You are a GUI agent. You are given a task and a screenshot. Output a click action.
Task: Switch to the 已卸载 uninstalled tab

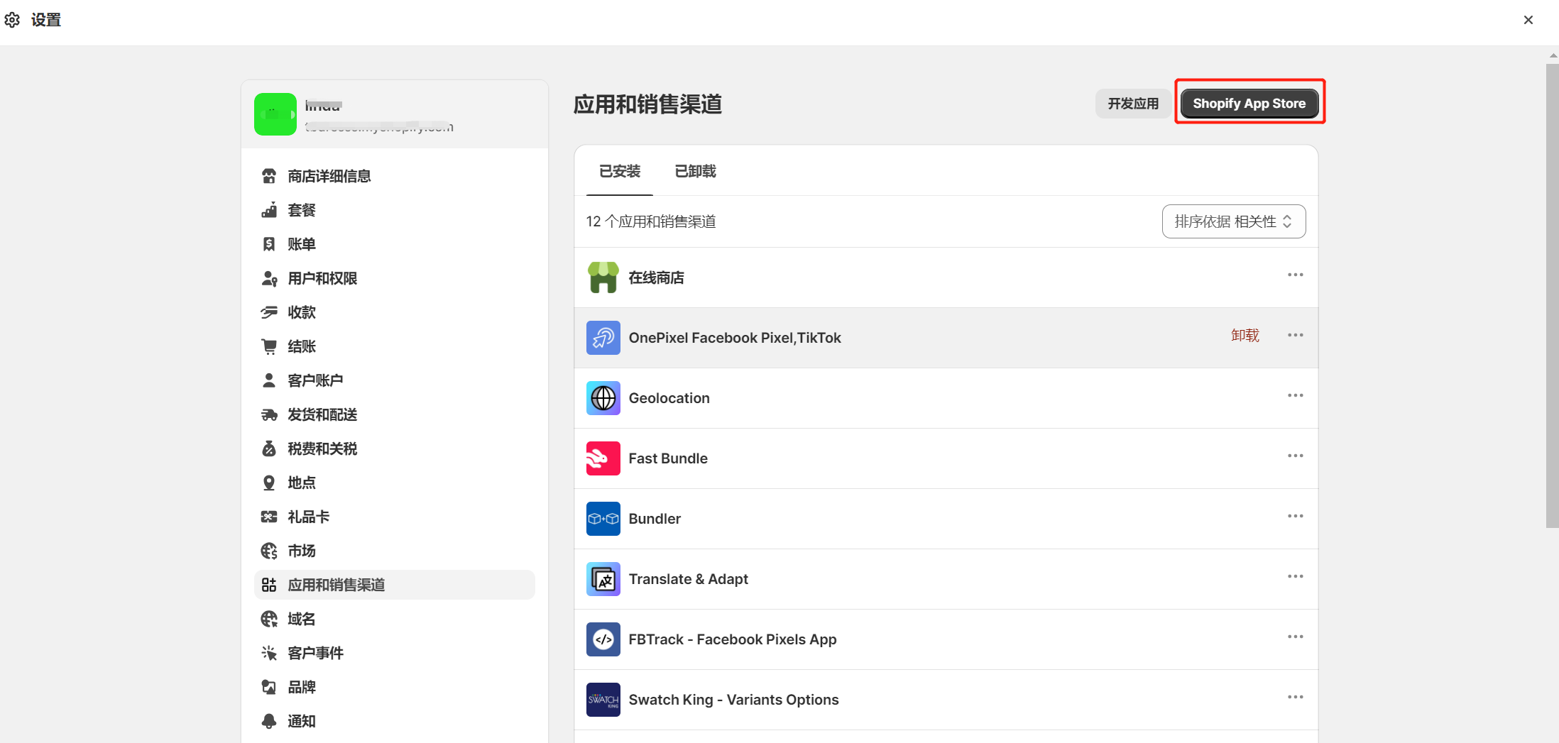tap(695, 171)
